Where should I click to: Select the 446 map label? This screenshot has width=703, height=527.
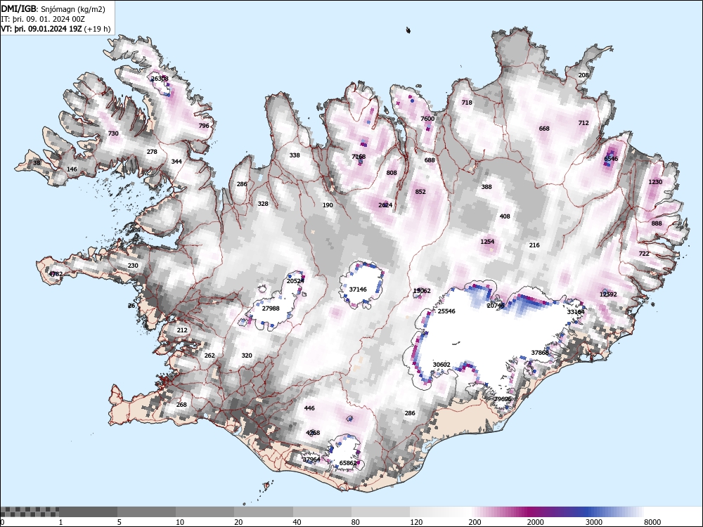pos(309,408)
